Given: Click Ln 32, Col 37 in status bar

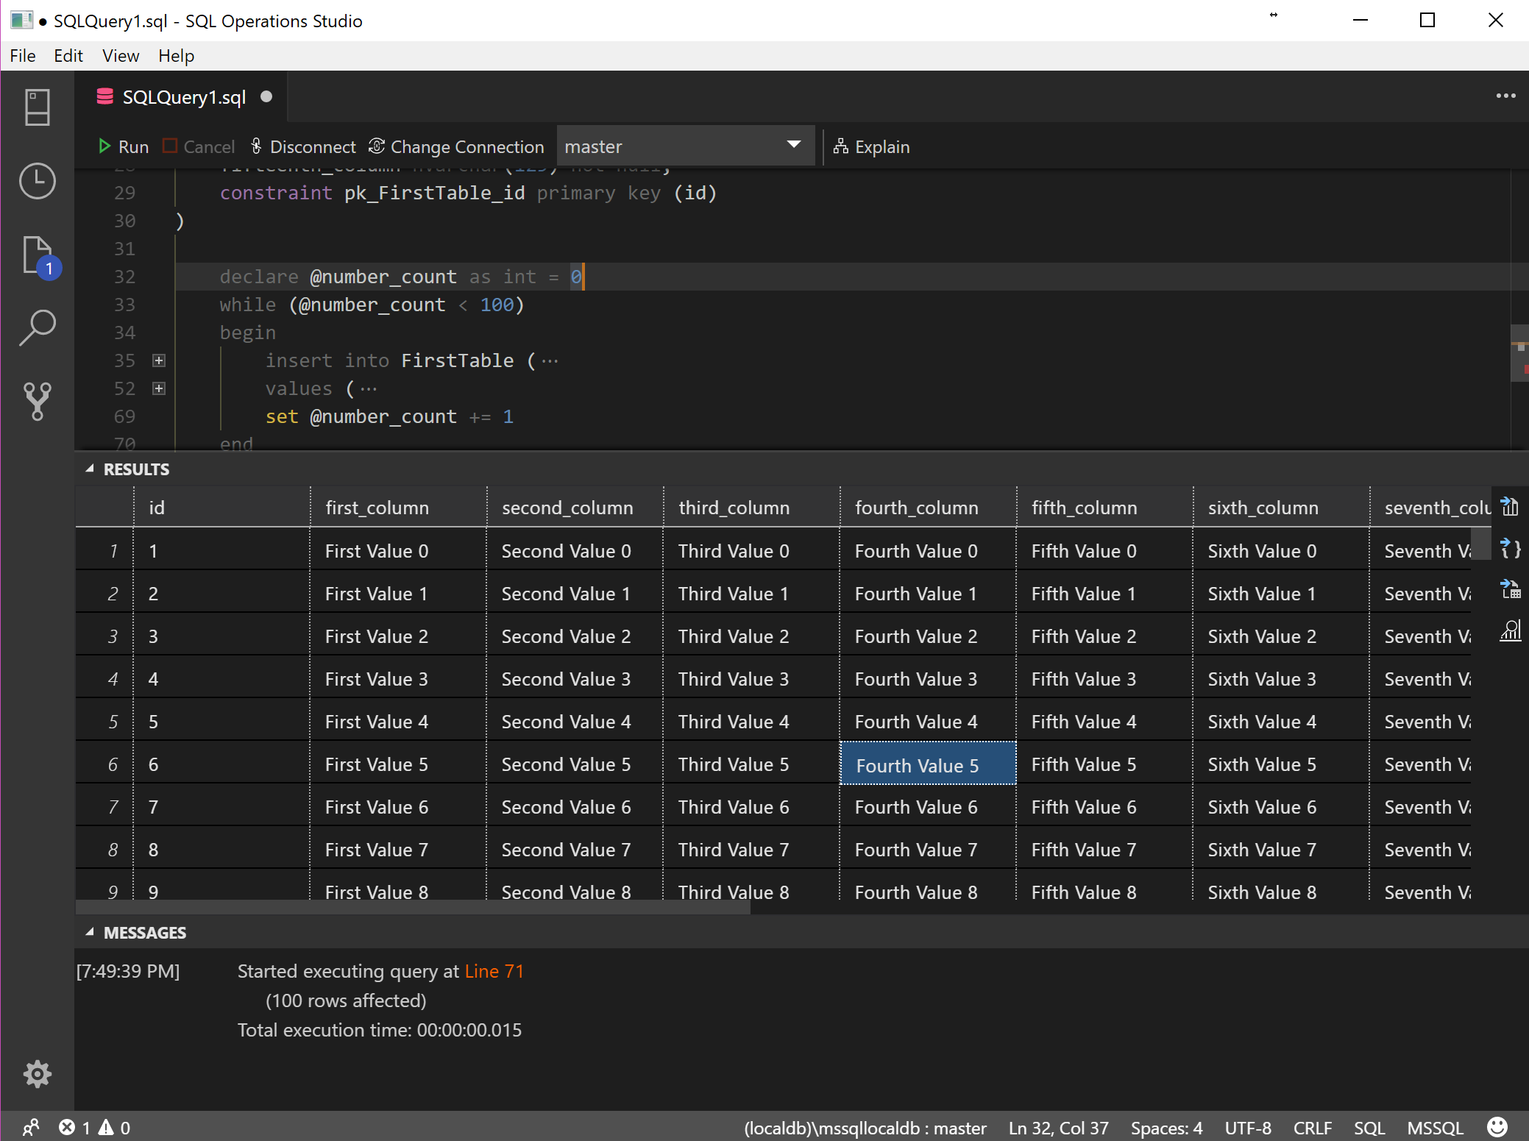Looking at the screenshot, I should [x=1058, y=1128].
